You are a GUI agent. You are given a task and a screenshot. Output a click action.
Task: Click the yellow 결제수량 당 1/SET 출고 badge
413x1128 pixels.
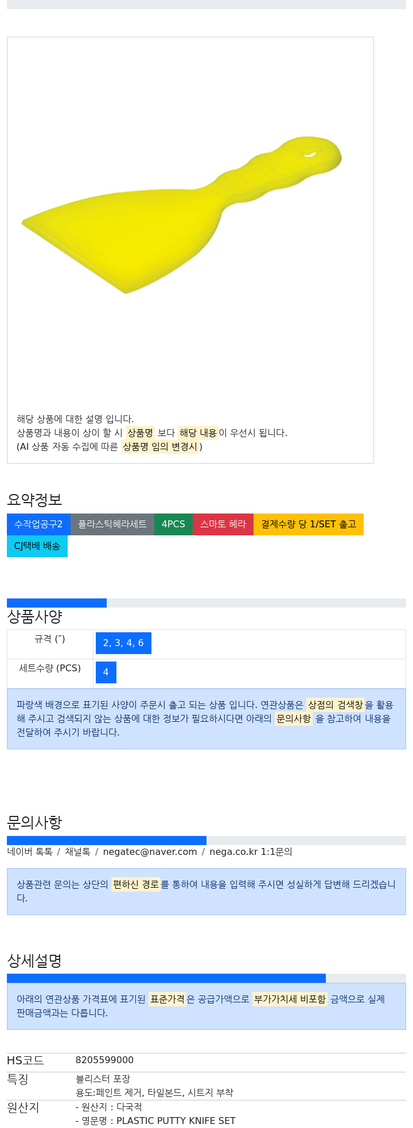[x=309, y=524]
